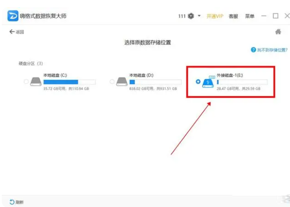
Task: Open the 菜单 menu
Action: [249, 16]
